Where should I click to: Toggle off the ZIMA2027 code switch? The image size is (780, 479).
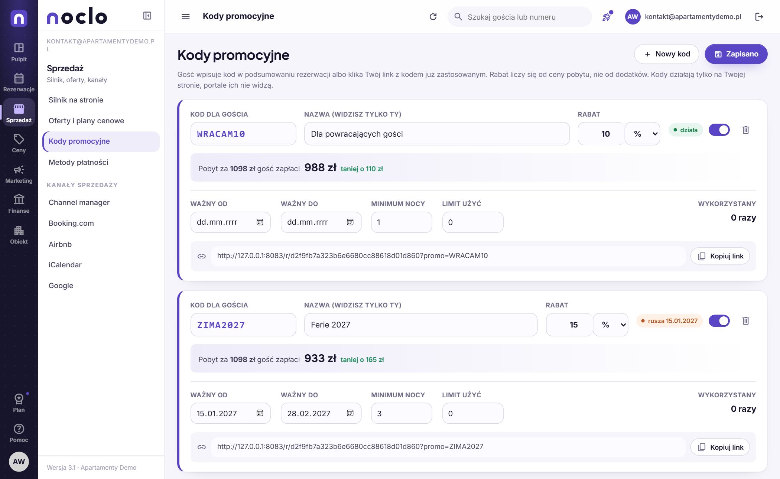click(x=719, y=321)
